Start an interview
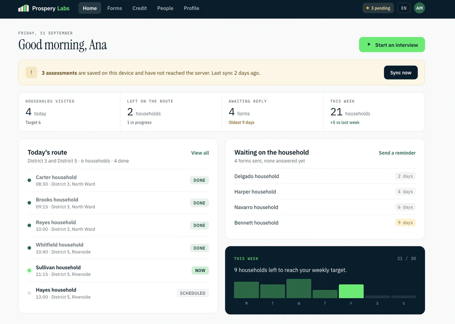Viewport: 455px width, 324px height. click(392, 45)
